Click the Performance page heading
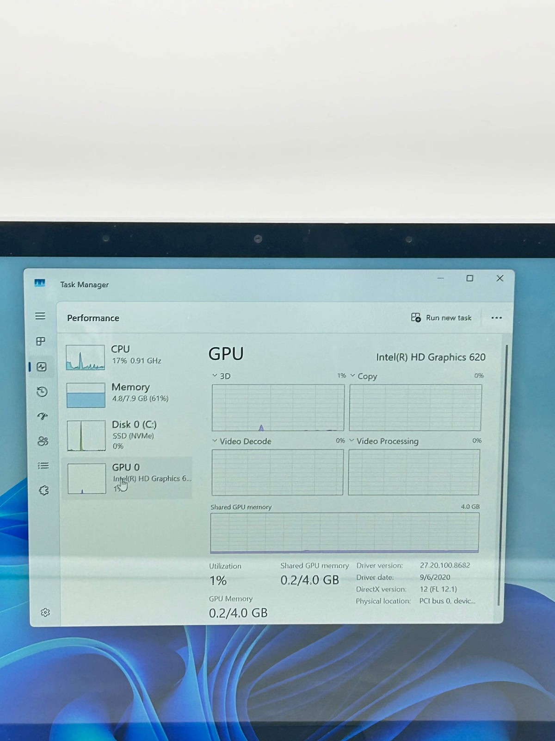The image size is (555, 741). click(93, 318)
